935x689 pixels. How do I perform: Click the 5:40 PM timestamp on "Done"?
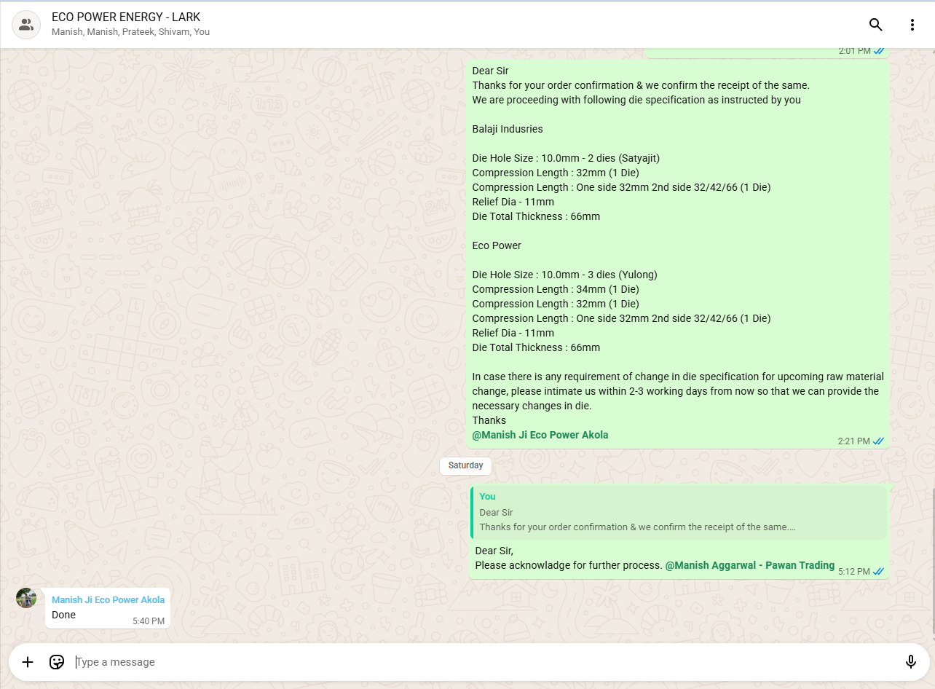click(148, 621)
